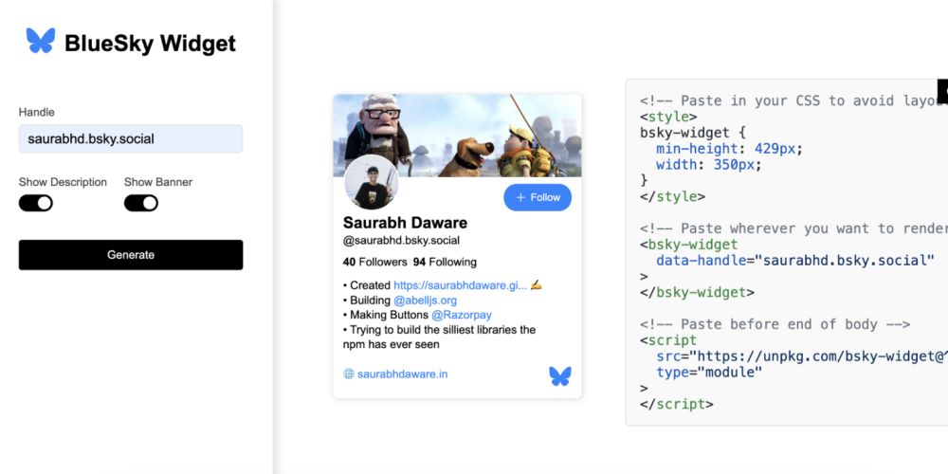Click the 94 Following count
This screenshot has height=474, width=948.
tap(445, 263)
